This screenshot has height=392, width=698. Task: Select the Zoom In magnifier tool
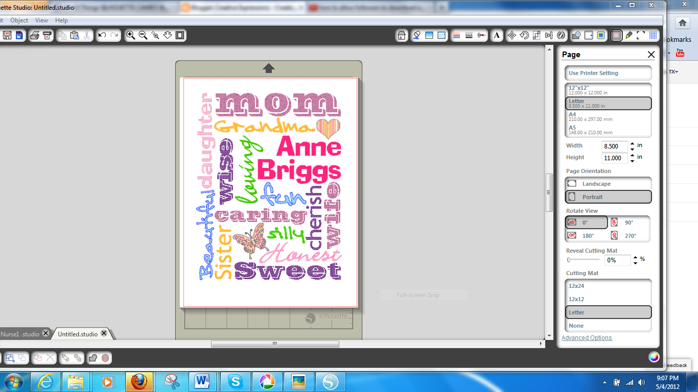pos(131,35)
